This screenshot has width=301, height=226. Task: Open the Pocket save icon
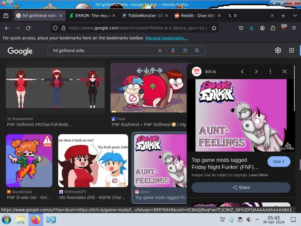pos(241,28)
